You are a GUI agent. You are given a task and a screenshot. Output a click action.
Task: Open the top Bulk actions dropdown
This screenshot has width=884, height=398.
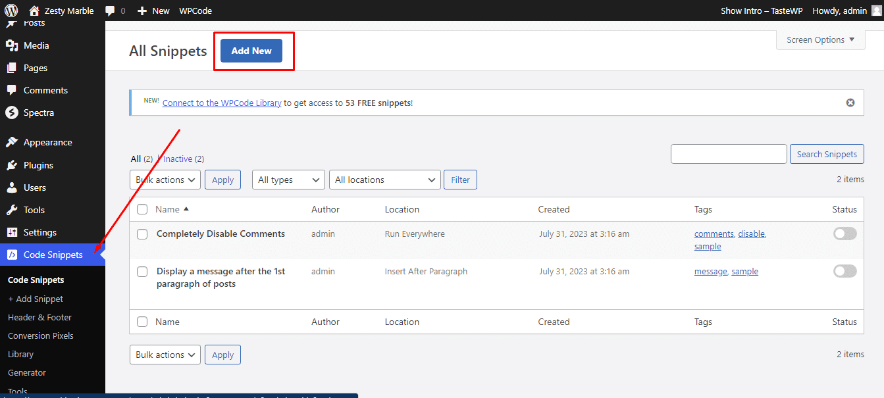(x=165, y=180)
